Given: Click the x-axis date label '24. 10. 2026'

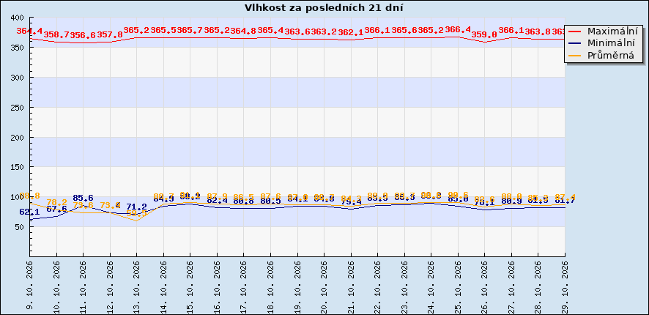Looking at the screenshot, I should [431, 286].
